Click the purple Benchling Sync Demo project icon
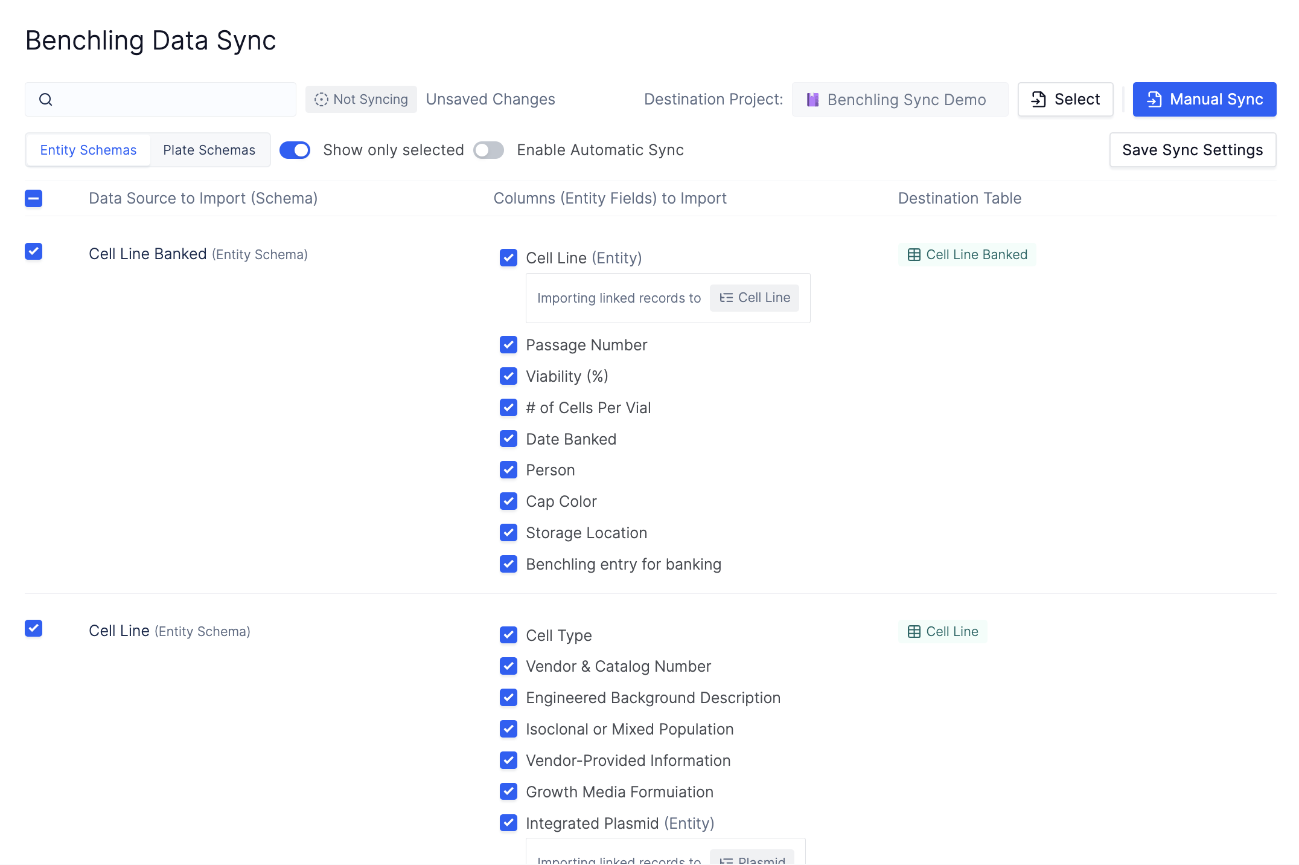 point(813,100)
